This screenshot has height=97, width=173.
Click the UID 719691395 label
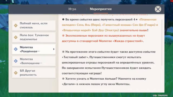160,95
